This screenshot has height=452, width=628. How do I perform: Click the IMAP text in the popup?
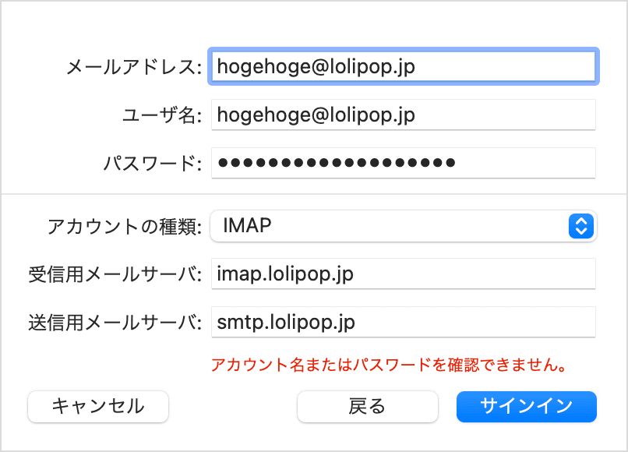(247, 226)
